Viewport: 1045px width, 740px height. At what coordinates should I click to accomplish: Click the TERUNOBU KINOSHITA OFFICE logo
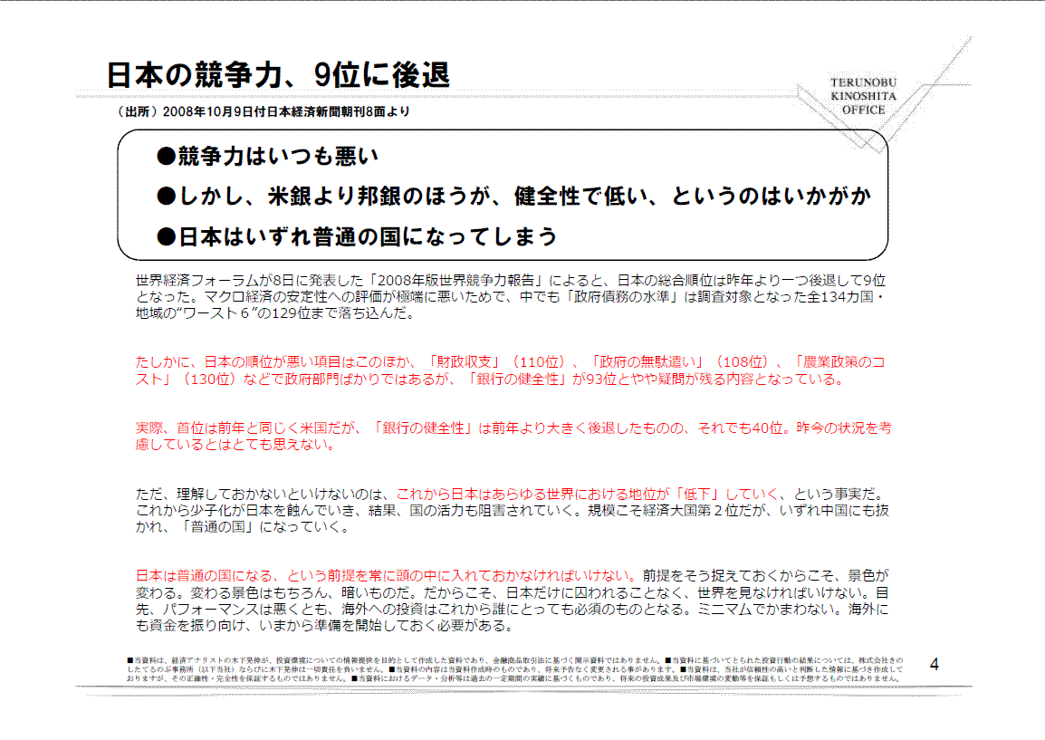(x=862, y=96)
